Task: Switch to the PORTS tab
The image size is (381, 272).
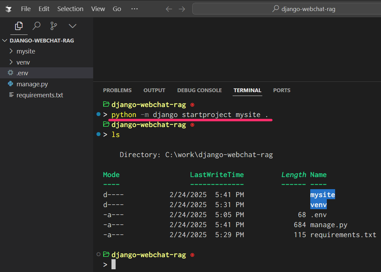Action: tap(282, 90)
